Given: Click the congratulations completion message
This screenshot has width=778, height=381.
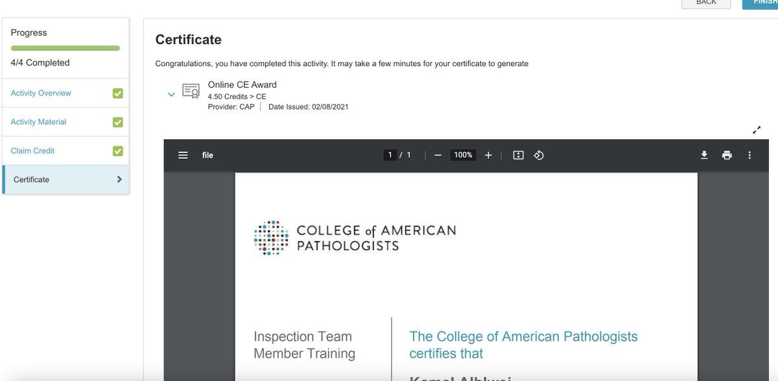Looking at the screenshot, I should click(x=342, y=64).
